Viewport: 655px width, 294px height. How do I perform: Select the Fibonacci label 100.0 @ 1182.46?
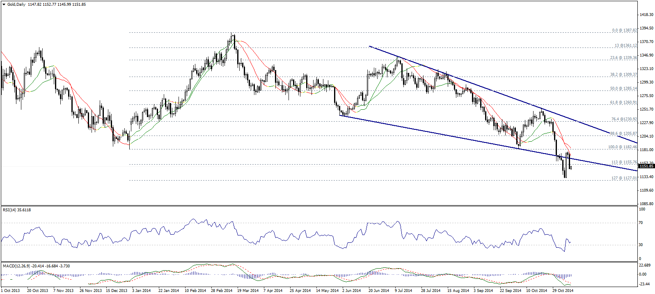point(623,147)
